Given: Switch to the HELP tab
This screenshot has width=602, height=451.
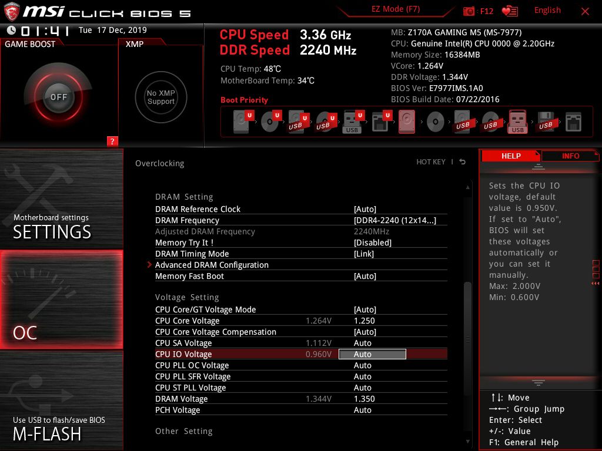Looking at the screenshot, I should [511, 156].
